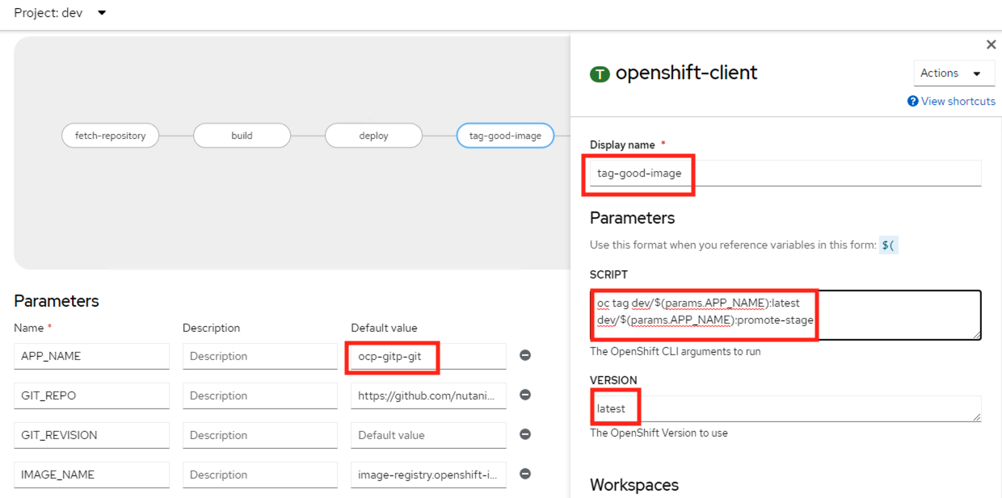Edit the Display name field
The height and width of the screenshot is (498, 1002).
point(784,174)
